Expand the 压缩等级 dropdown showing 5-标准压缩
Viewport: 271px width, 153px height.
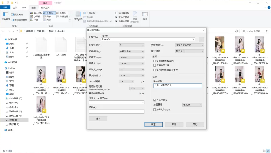point(133,51)
